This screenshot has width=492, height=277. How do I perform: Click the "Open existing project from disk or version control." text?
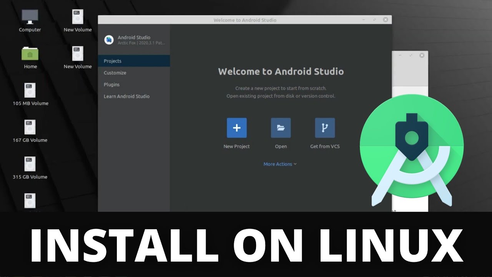(x=281, y=96)
